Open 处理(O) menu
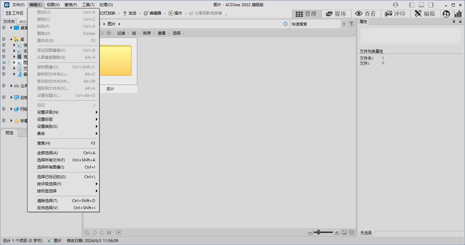The height and width of the screenshot is (245, 465). point(106,5)
